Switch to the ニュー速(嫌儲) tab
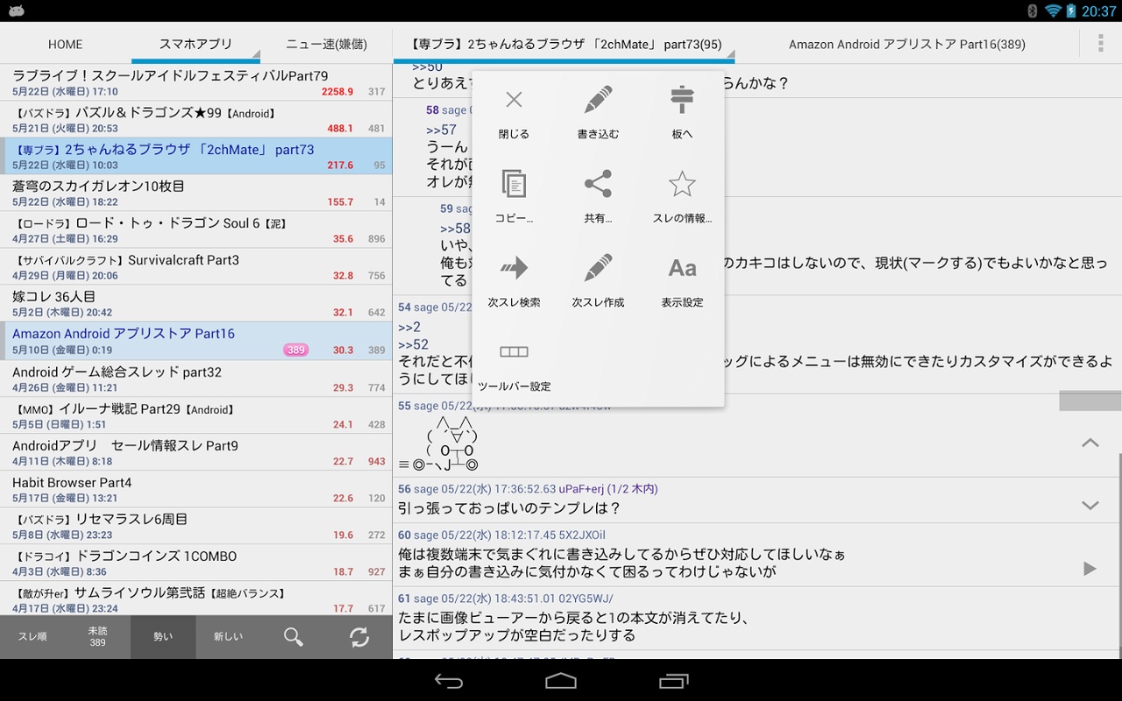Screen dimensions: 1122x701 pyautogui.click(x=326, y=44)
